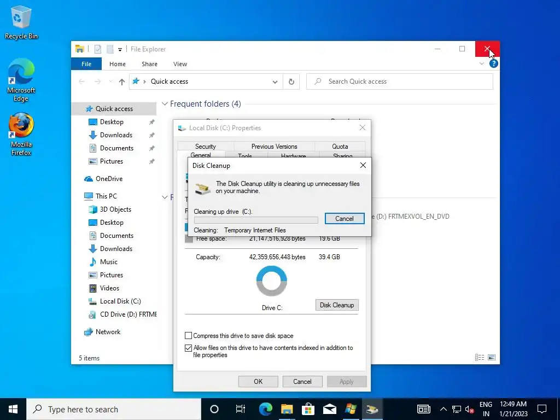This screenshot has height=420, width=560.
Task: Click the muted volume icon in the tray
Action: click(x=469, y=409)
